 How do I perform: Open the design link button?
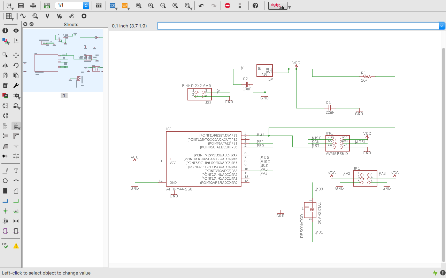[278, 6]
